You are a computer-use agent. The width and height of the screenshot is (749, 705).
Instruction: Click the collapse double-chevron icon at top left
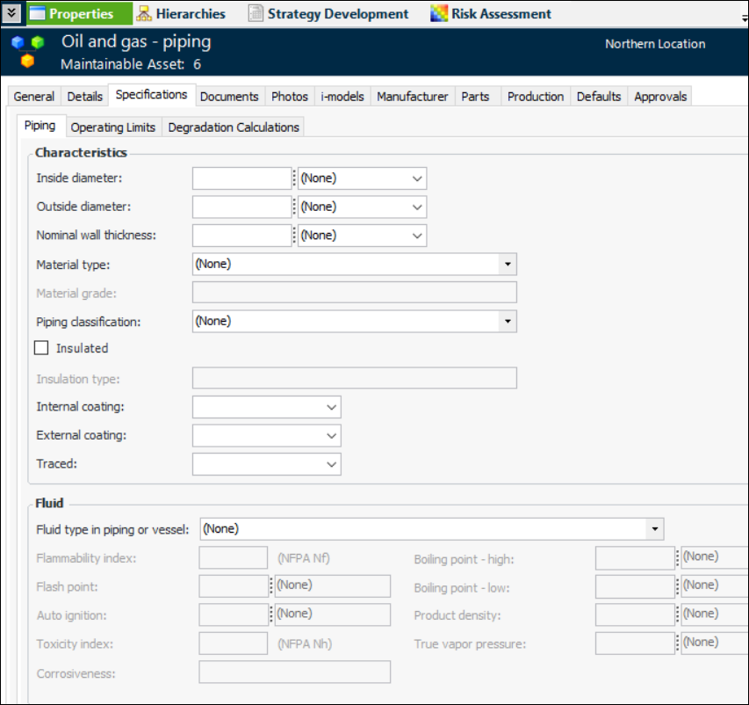click(x=11, y=13)
